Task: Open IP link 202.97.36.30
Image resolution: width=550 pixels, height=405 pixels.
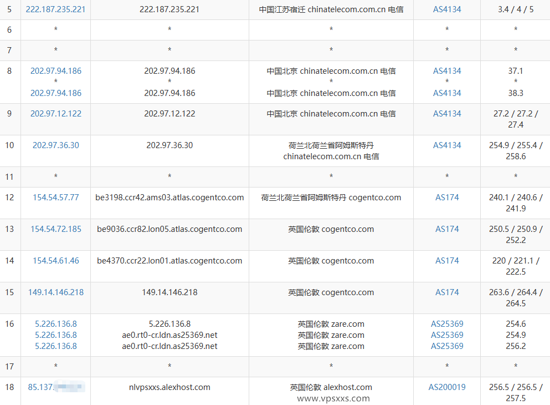Action: point(56,145)
